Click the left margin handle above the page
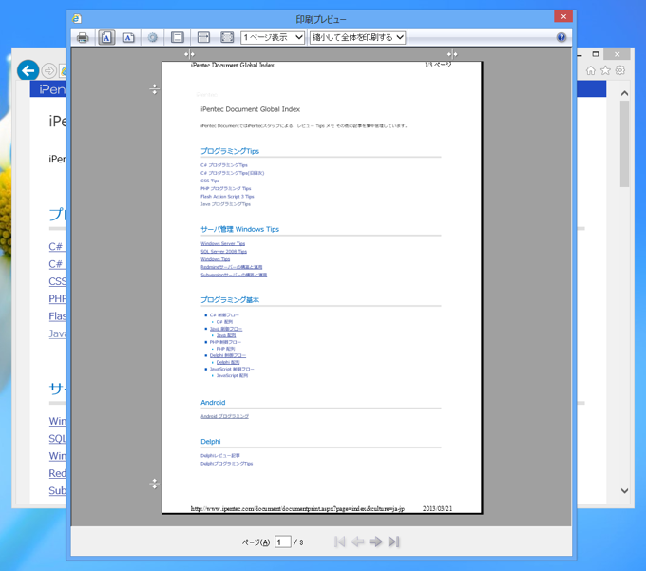 pos(189,54)
